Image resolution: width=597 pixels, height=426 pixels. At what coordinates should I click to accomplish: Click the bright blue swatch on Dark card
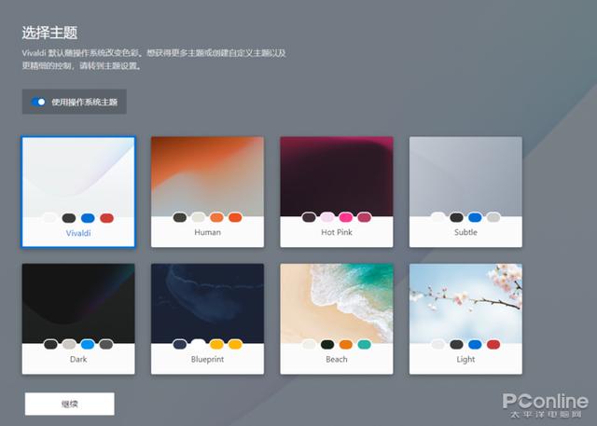pos(88,344)
